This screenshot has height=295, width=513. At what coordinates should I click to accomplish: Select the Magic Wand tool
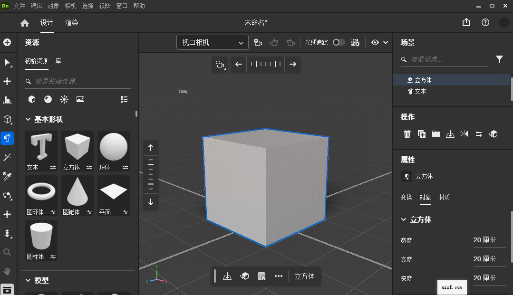(x=8, y=157)
